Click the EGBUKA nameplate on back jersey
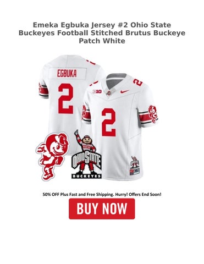The width and height of the screenshot is (204, 264). [x=67, y=73]
